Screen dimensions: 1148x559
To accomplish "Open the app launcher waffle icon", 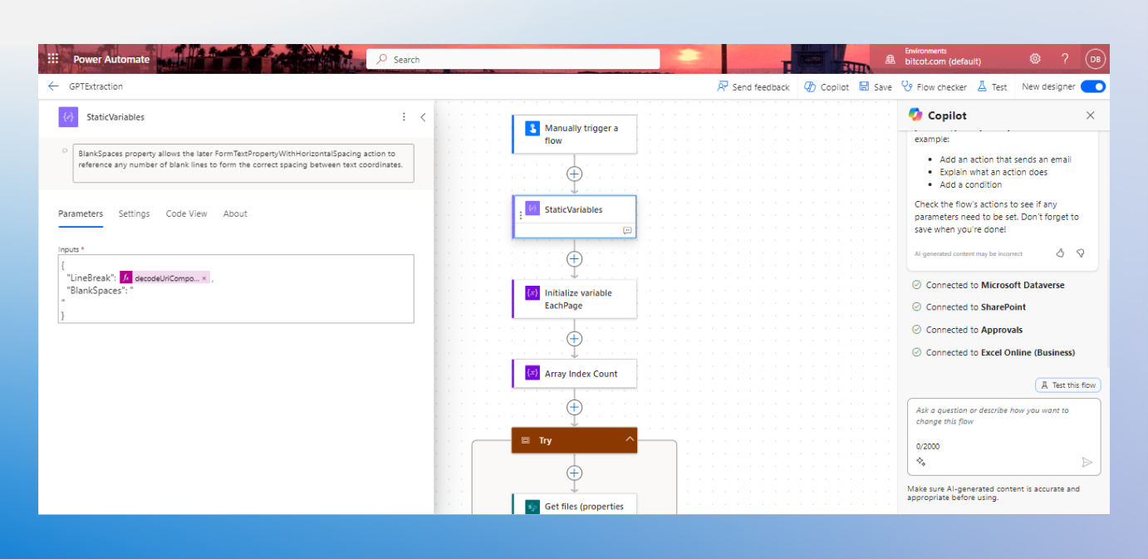I will (x=53, y=59).
